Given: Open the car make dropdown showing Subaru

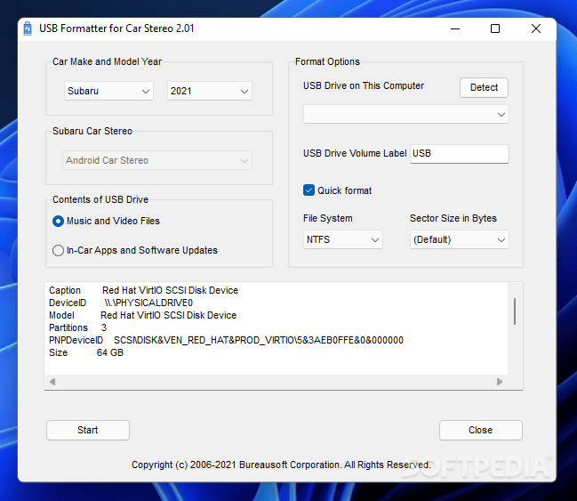Looking at the screenshot, I should click(108, 91).
